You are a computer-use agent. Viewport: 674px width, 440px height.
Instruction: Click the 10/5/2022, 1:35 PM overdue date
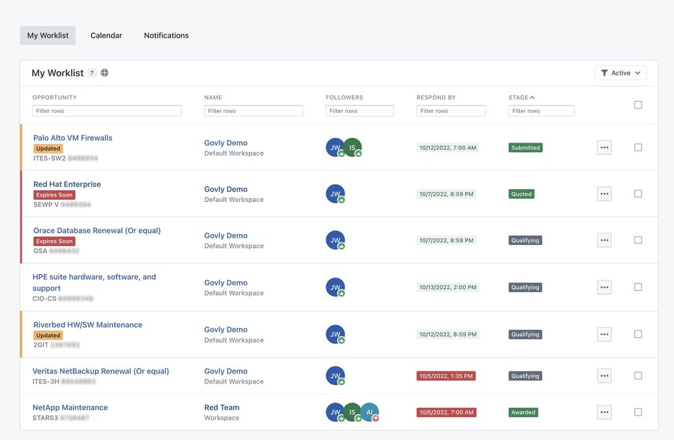coord(446,376)
